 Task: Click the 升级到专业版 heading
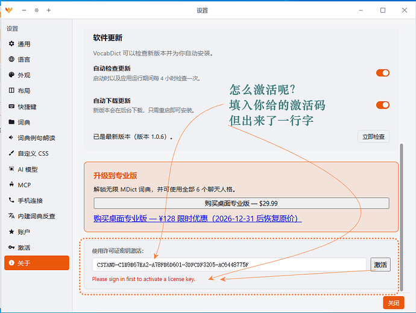pos(115,175)
